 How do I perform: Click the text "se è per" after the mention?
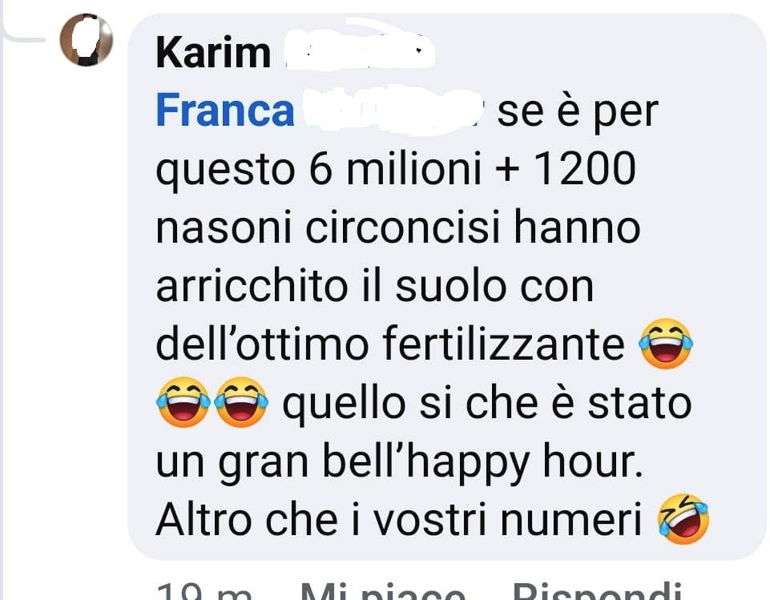[x=578, y=111]
